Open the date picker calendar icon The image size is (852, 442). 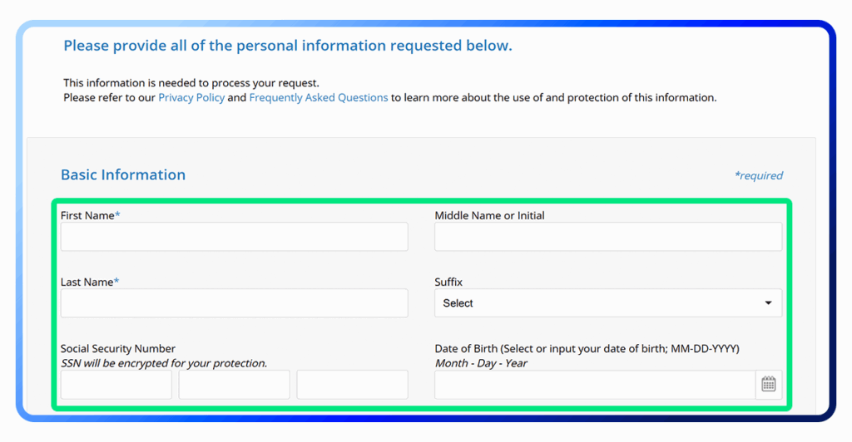pos(769,384)
